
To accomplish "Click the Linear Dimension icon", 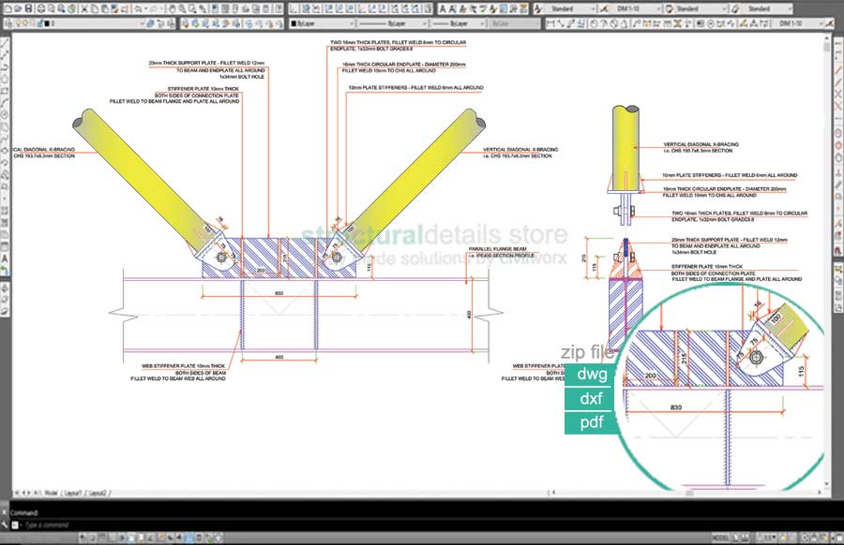I will coord(550,23).
